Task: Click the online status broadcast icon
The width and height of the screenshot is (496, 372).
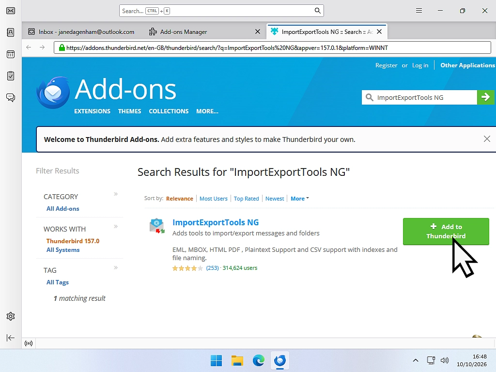Action: point(29,343)
